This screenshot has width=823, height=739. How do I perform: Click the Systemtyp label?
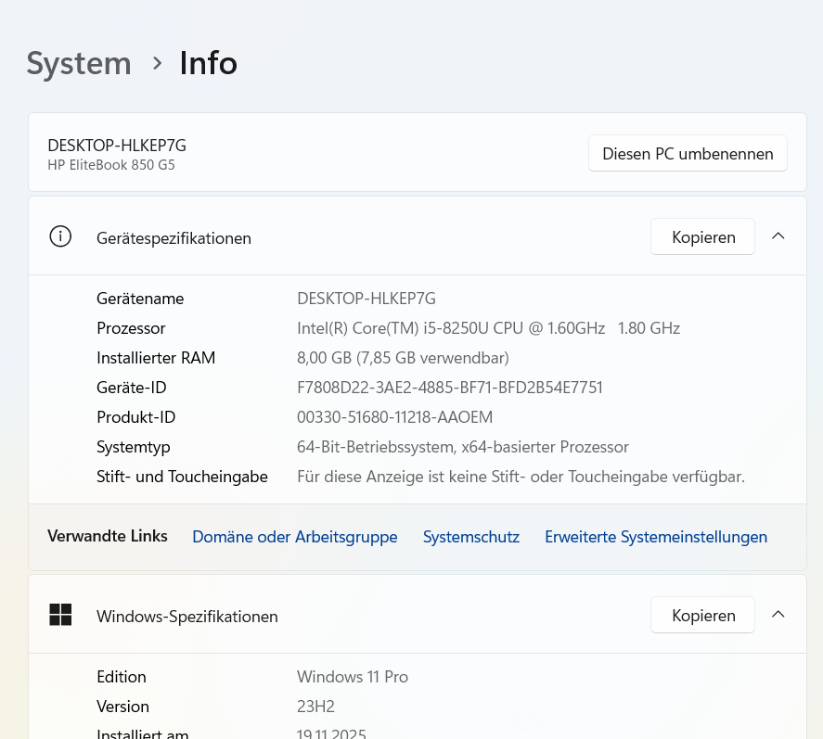(x=134, y=447)
